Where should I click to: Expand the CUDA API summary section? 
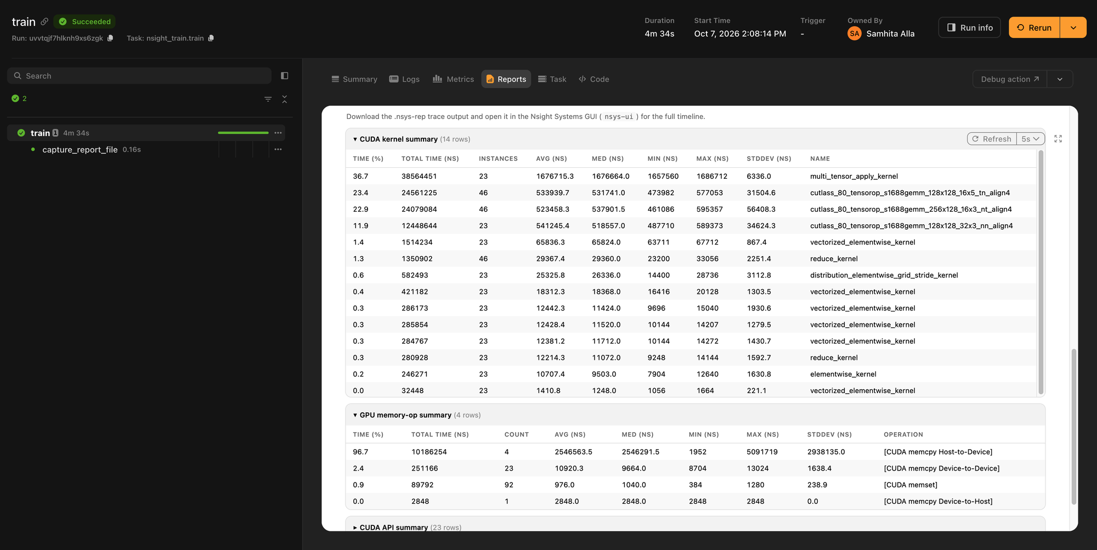click(x=355, y=528)
